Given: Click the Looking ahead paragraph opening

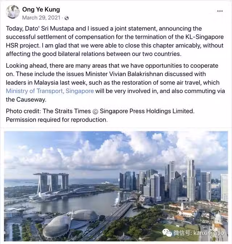Looking at the screenshot, I should 26,66.
